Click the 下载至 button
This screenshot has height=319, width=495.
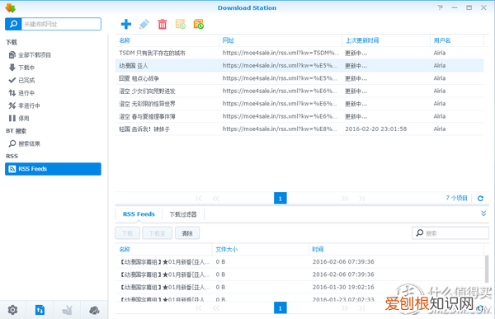(x=158, y=233)
